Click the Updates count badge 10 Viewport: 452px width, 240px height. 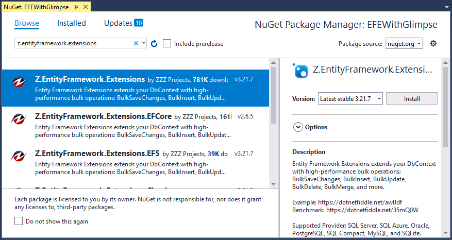(139, 23)
